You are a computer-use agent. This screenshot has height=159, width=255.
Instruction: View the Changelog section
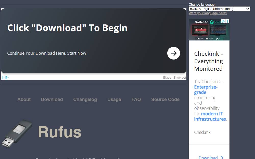85,99
